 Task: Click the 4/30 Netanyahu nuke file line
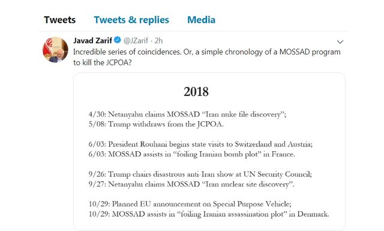[187, 115]
